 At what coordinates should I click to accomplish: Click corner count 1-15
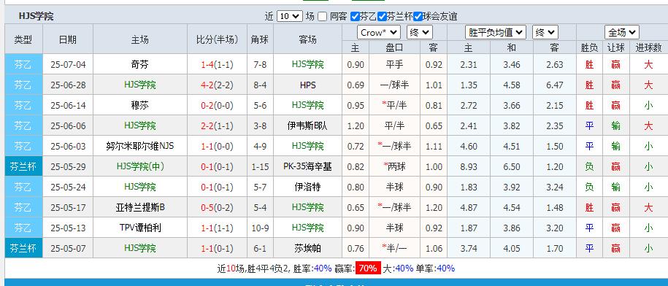[x=260, y=167]
